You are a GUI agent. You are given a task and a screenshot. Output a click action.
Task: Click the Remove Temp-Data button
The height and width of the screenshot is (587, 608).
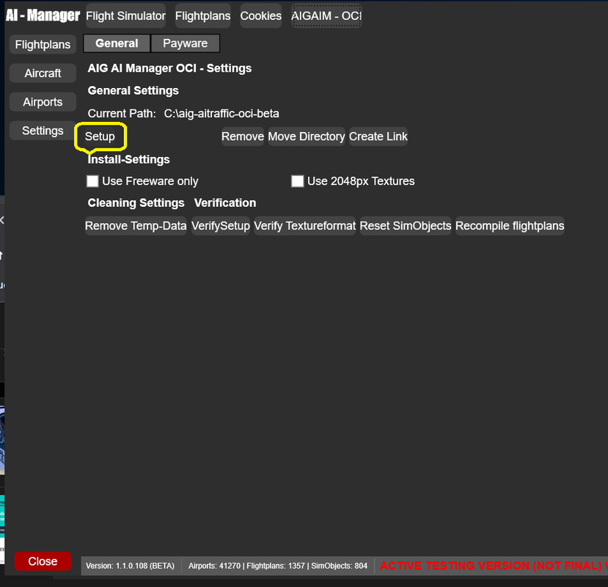coord(136,226)
